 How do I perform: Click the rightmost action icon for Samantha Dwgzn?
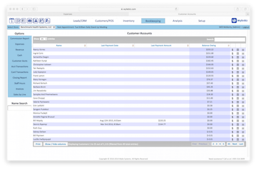click(x=243, y=57)
